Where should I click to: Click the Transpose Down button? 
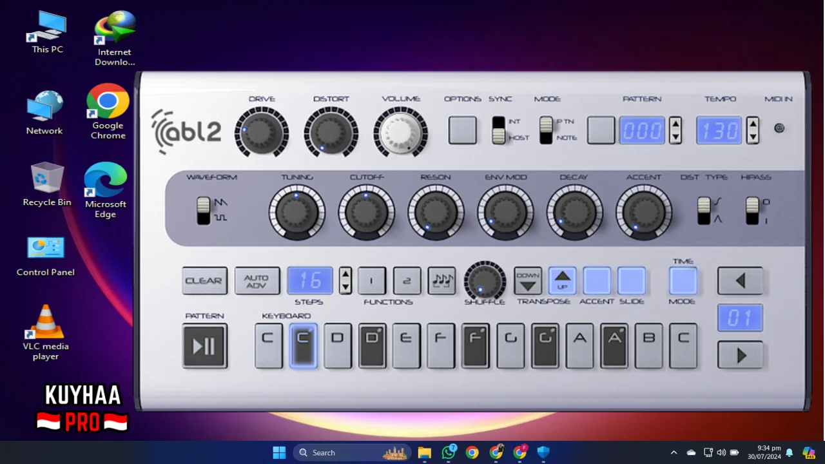click(528, 281)
